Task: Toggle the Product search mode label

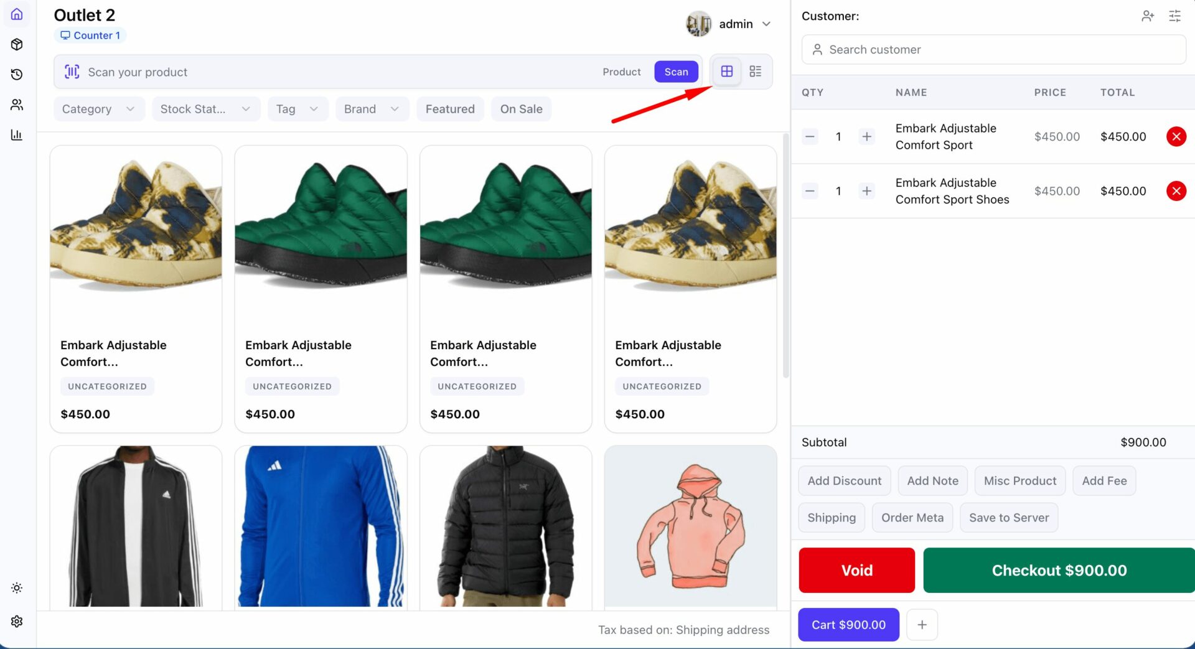Action: [621, 72]
